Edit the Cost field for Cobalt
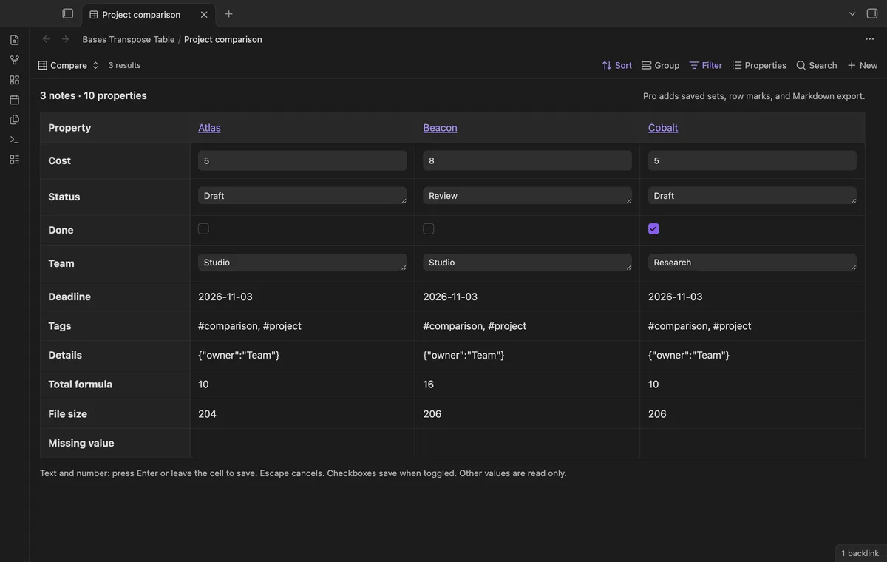The image size is (887, 562). point(752,160)
